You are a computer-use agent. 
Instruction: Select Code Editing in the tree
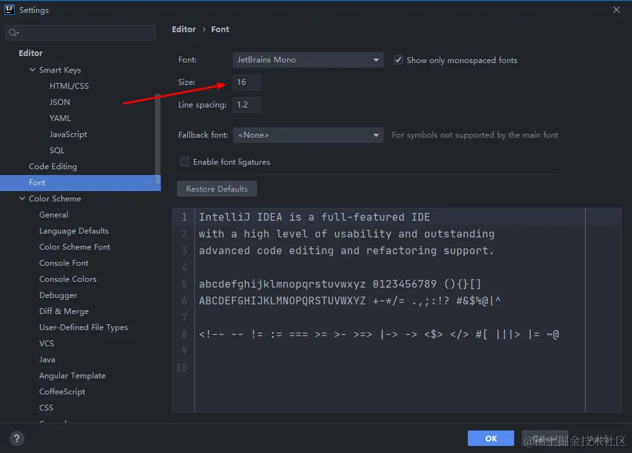[53, 167]
